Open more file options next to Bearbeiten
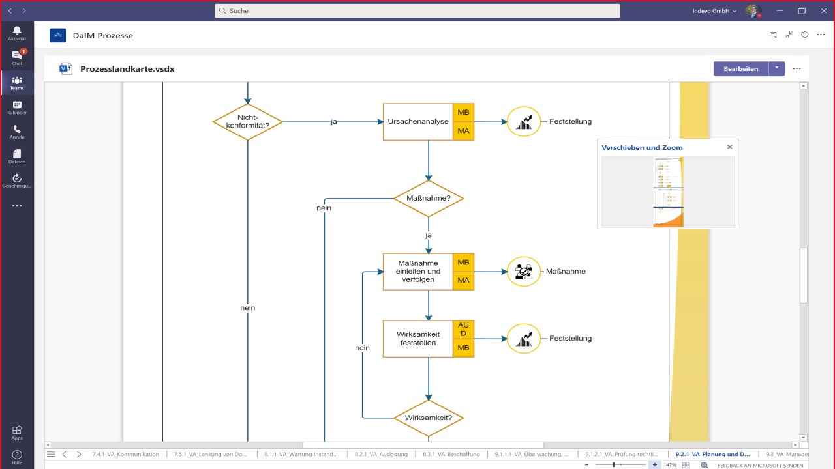The width and height of the screenshot is (835, 469). click(797, 68)
